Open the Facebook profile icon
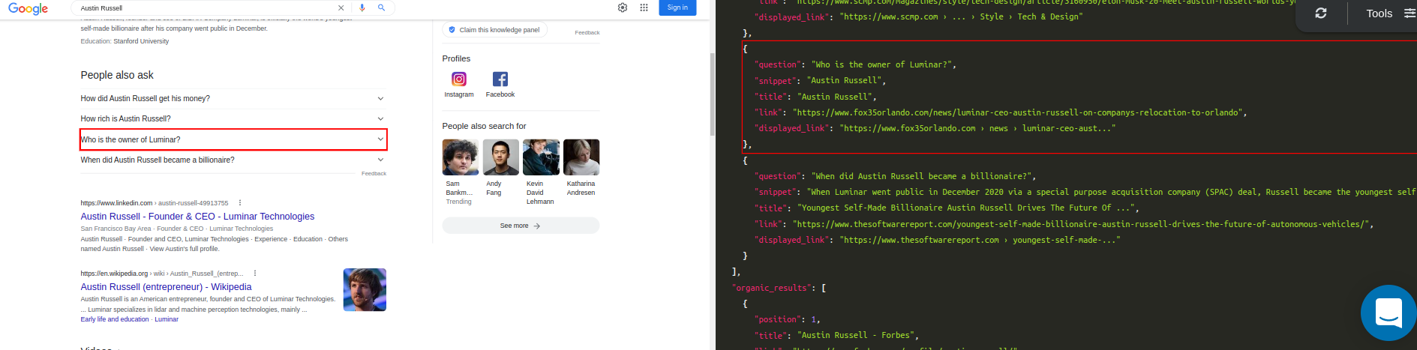1417x350 pixels. point(500,79)
